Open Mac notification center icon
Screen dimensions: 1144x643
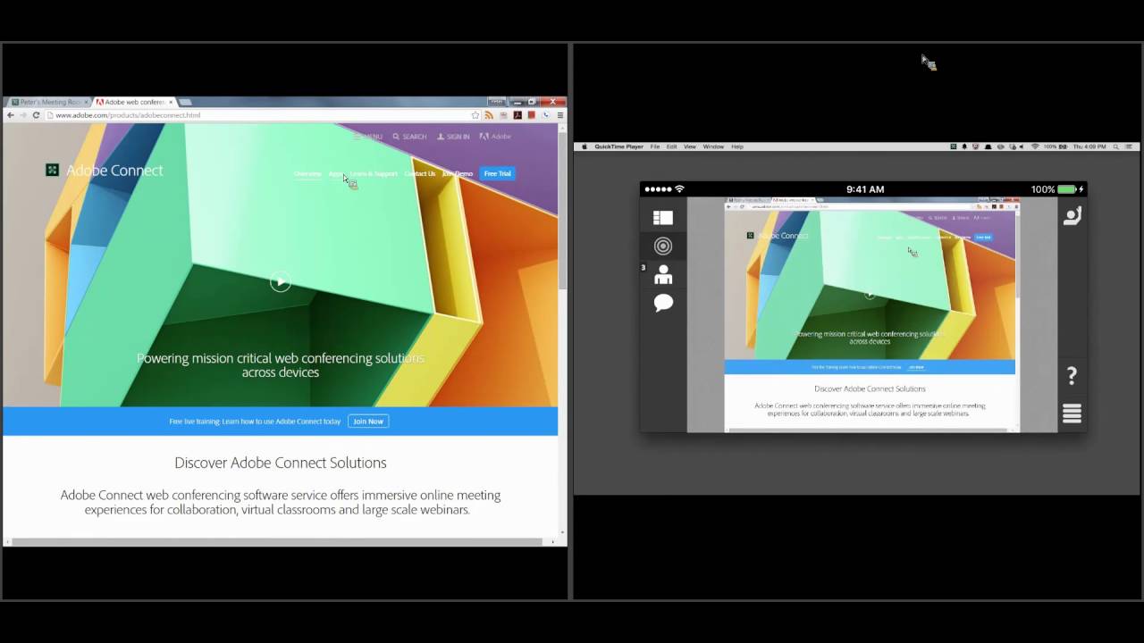coord(1130,146)
